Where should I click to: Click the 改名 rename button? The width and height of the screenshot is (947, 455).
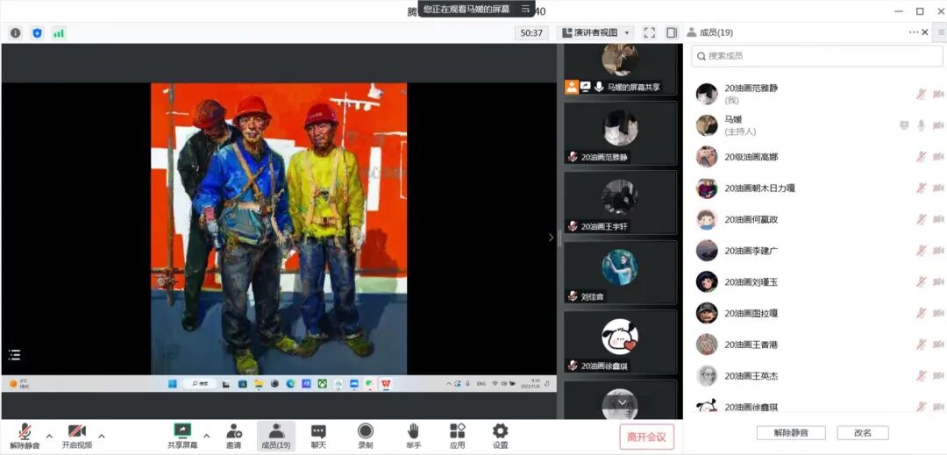pyautogui.click(x=863, y=433)
